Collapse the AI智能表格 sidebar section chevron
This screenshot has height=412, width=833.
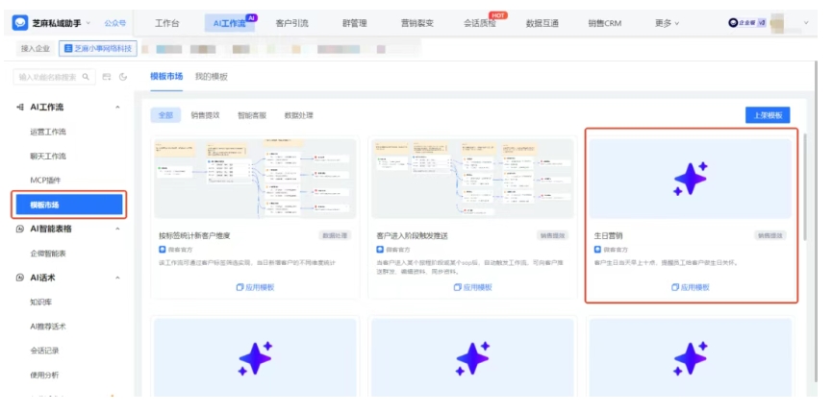117,229
